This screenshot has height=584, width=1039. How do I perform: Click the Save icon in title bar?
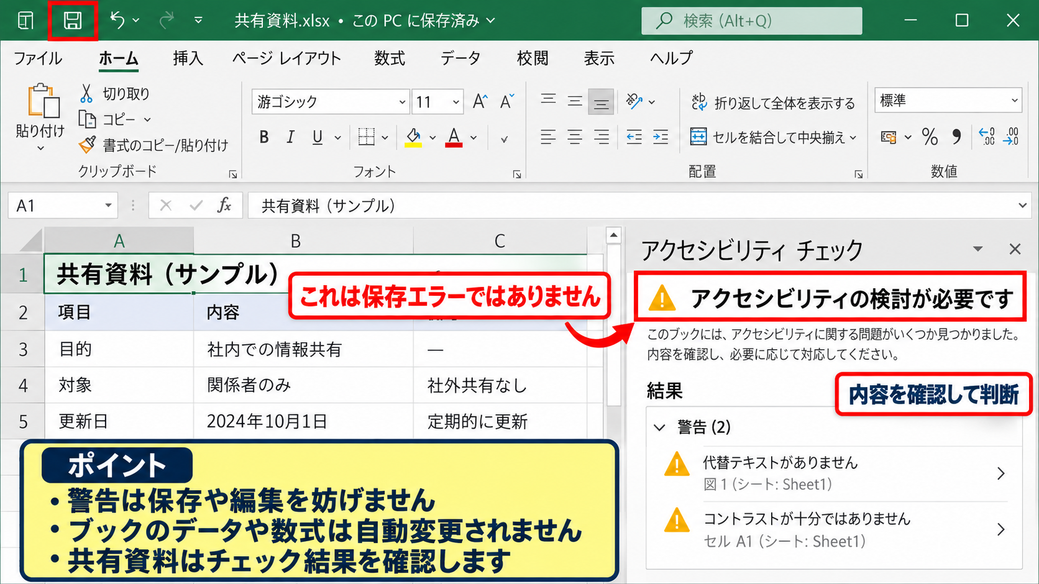coord(73,21)
